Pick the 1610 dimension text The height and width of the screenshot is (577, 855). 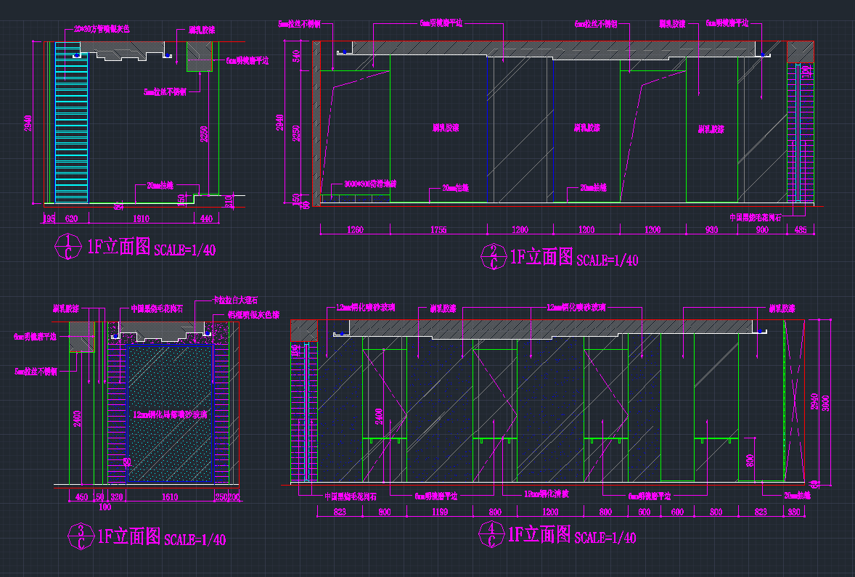[x=169, y=497]
